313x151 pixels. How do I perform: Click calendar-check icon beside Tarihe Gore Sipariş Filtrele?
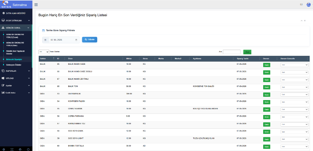point(43,31)
